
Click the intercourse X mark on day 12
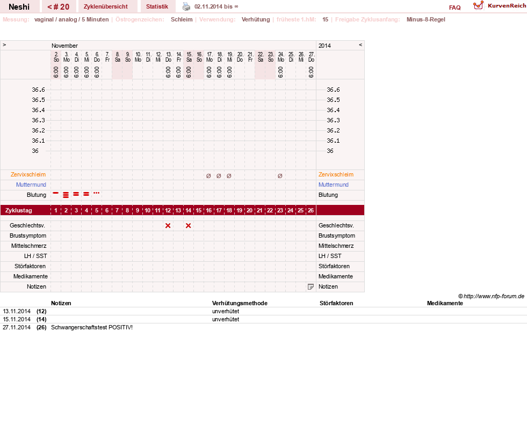pos(168,225)
